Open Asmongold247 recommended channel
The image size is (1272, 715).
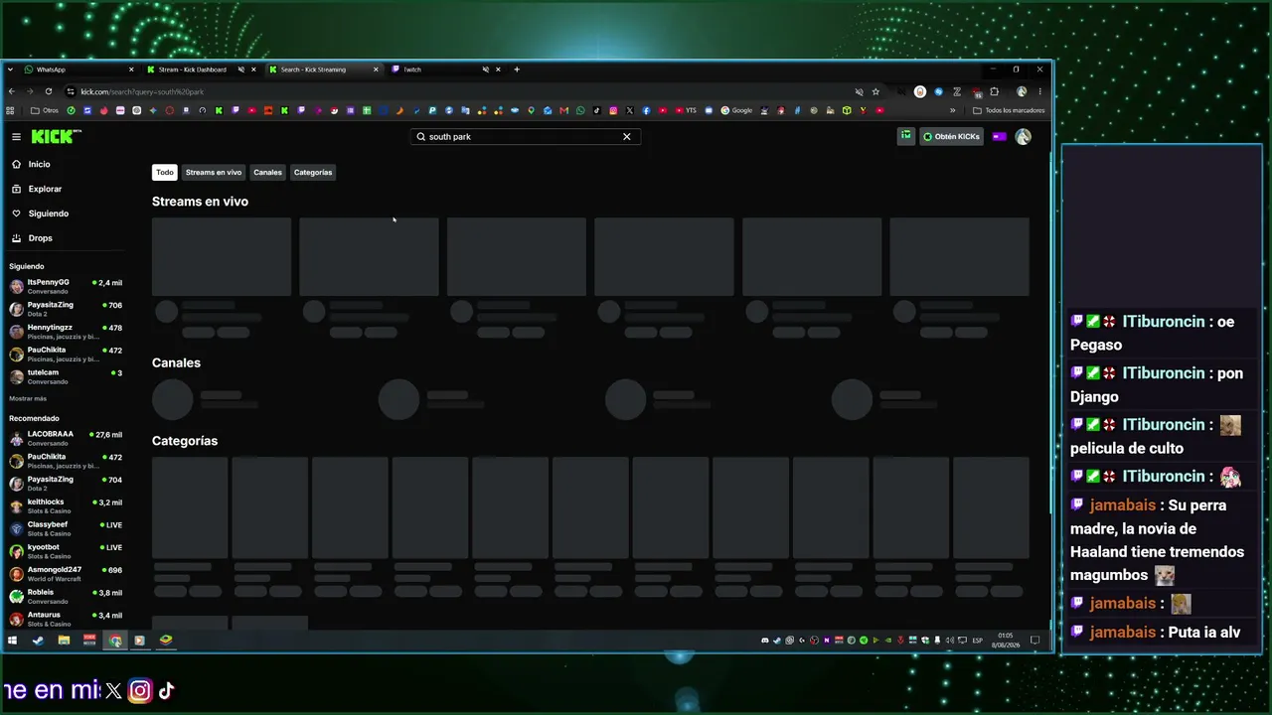point(66,574)
